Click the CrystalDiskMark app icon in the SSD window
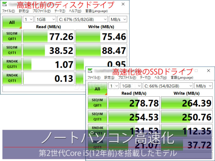 pos(90,71)
